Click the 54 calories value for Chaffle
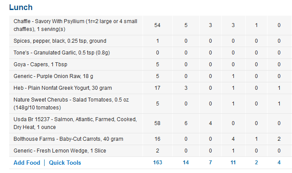 (157, 25)
